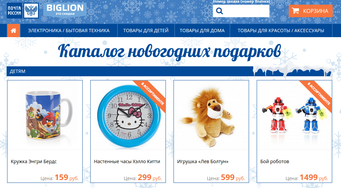Viewport: 341px width, 188px height.
Task: Open Кружка Энгри Бердс product link
Action: 34,161
